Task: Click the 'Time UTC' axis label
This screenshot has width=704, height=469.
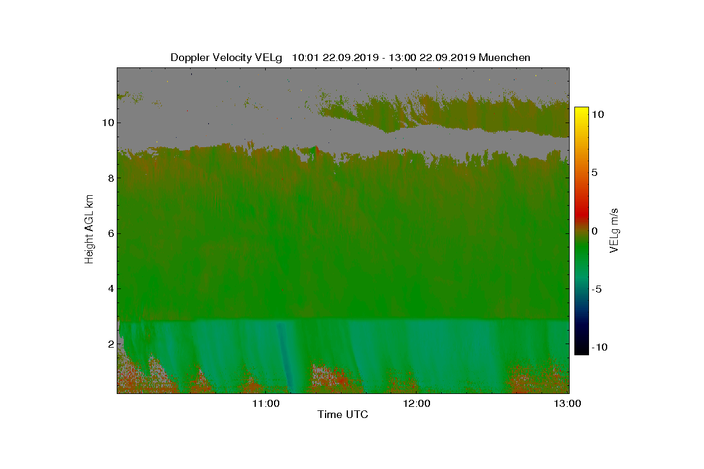Action: click(x=343, y=415)
